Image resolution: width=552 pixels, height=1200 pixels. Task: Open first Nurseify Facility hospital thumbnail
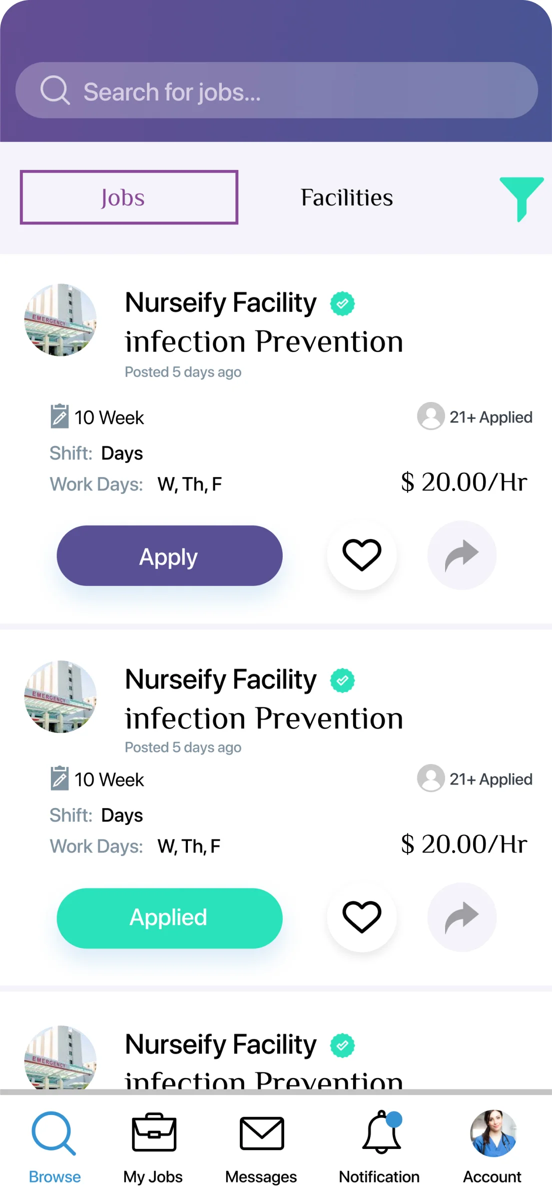point(60,320)
